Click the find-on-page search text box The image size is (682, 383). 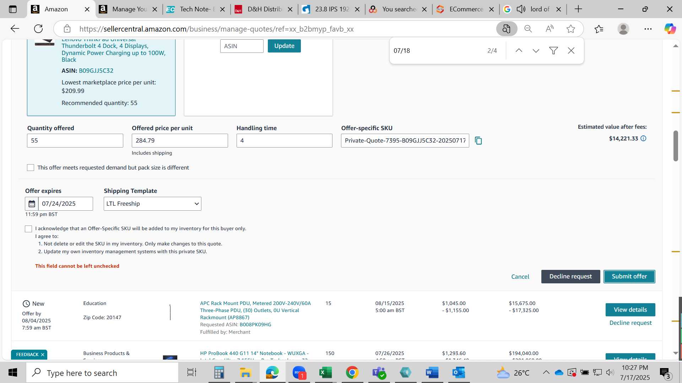[x=437, y=51]
